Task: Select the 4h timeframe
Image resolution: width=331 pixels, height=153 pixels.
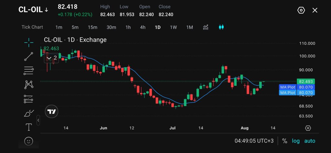Action: [x=143, y=27]
